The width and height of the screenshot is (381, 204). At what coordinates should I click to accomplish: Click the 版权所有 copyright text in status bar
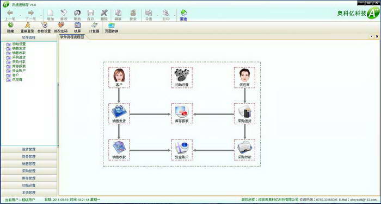270,200
